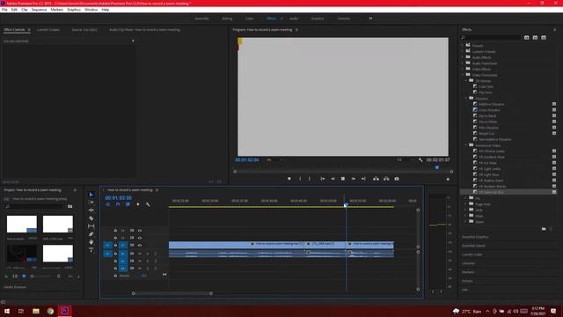Image resolution: width=563 pixels, height=317 pixels.
Task: Select the Cross Dissolve transition
Action: pyautogui.click(x=489, y=110)
